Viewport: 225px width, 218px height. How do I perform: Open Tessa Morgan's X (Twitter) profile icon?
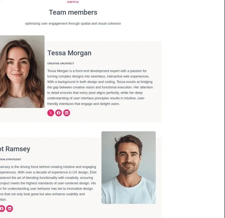[51, 113]
